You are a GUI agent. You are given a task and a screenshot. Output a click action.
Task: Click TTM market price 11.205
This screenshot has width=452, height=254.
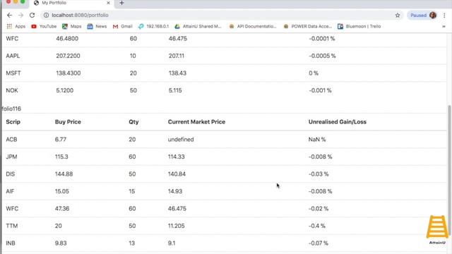point(176,226)
